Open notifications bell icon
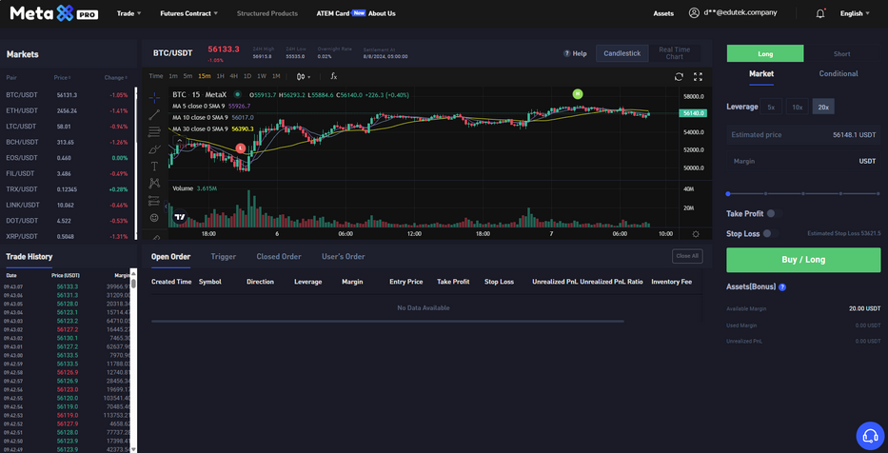This screenshot has height=453, width=888. [x=820, y=13]
